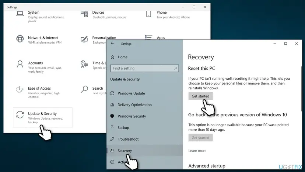Open the Apps list icon
Screen dimensions: 305x172
pyautogui.click(x=148, y=37)
